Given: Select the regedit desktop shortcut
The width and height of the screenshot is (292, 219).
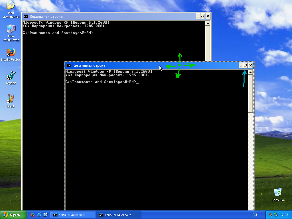Looking at the screenshot, I should (11, 76).
